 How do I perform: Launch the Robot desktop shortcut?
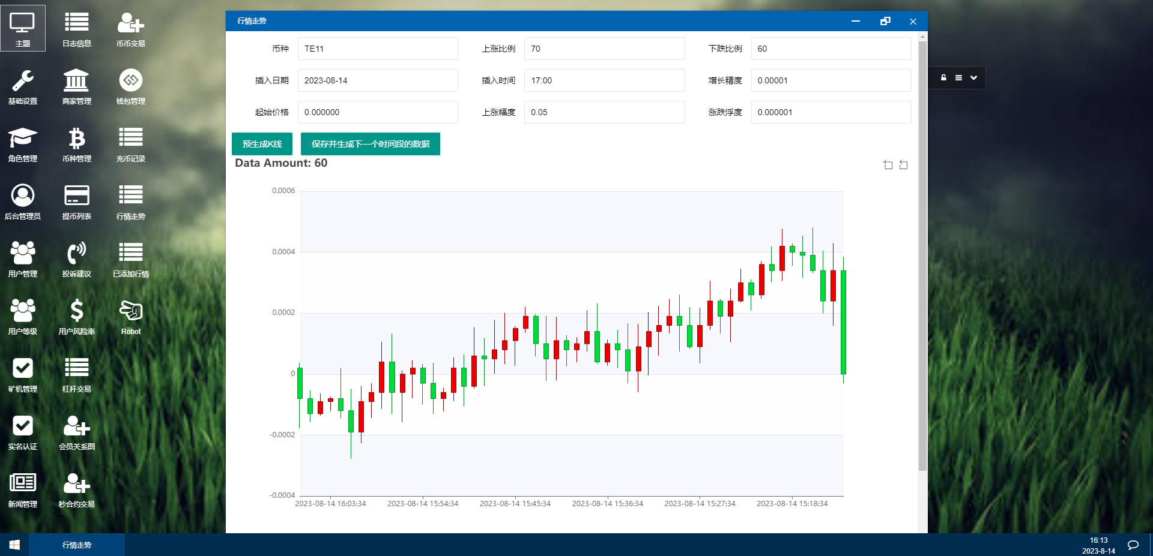pos(131,317)
